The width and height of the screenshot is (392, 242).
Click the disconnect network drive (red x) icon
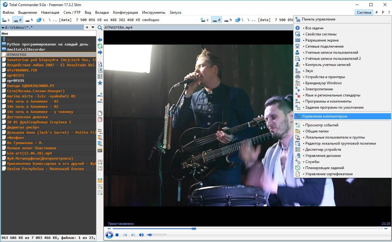[x=100, y=101]
